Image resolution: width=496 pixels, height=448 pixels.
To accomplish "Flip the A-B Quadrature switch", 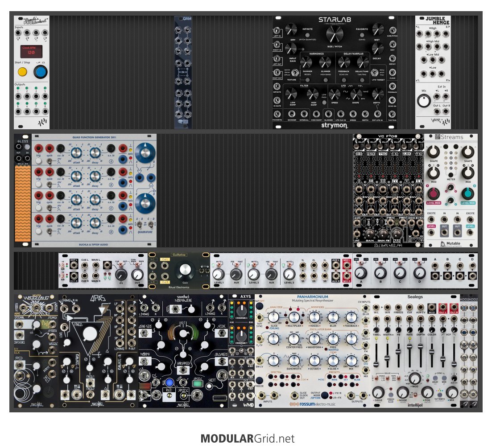I will pyautogui.click(x=139, y=225).
